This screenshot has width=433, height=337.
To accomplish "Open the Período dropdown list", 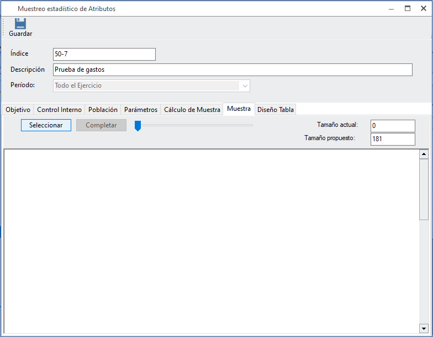I will [245, 85].
